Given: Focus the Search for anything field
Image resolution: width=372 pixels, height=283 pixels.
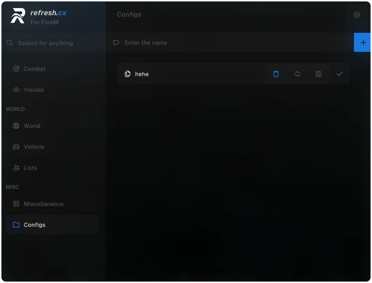Looking at the screenshot, I should [x=53, y=43].
